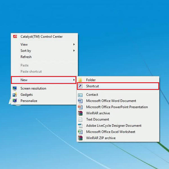Click the Gadgets icon
This screenshot has height=169, width=169.
click(15, 95)
